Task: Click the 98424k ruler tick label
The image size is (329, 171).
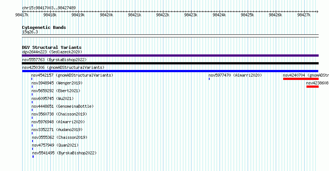Action: coord(219,15)
